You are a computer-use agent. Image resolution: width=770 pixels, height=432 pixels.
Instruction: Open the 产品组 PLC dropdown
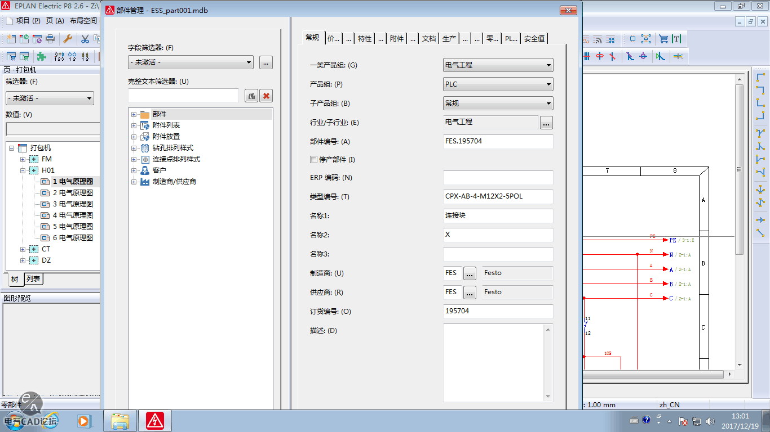498,84
